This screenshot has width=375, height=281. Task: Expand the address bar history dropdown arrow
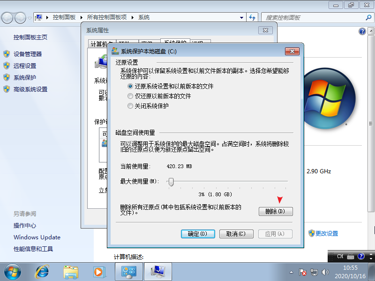point(241,17)
